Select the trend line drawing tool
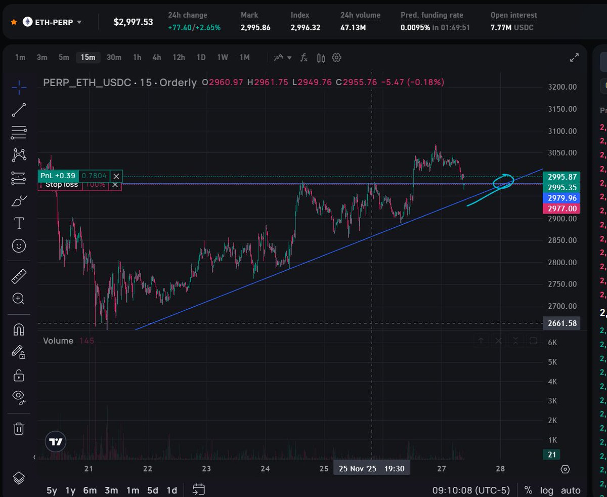 (x=19, y=110)
